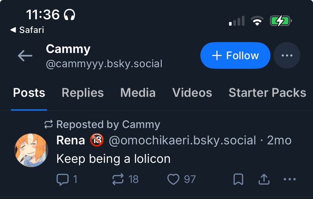The image size is (313, 199).
Task: Open the @omochikaeri.bsky.social handle link
Action: pos(182,140)
